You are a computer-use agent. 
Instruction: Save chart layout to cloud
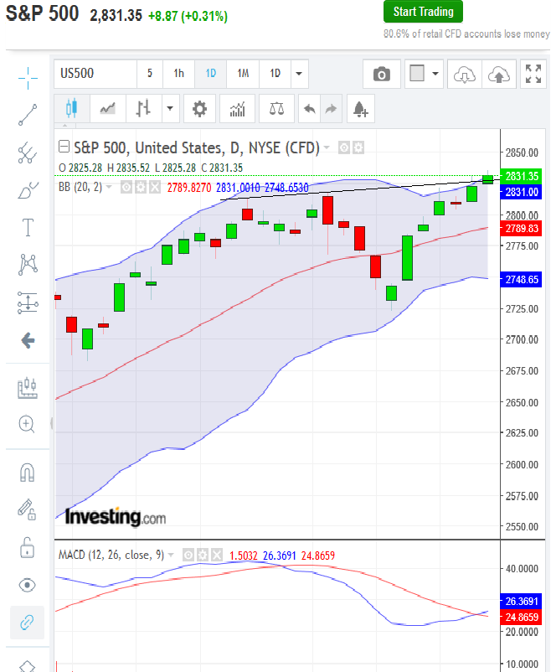coord(499,75)
